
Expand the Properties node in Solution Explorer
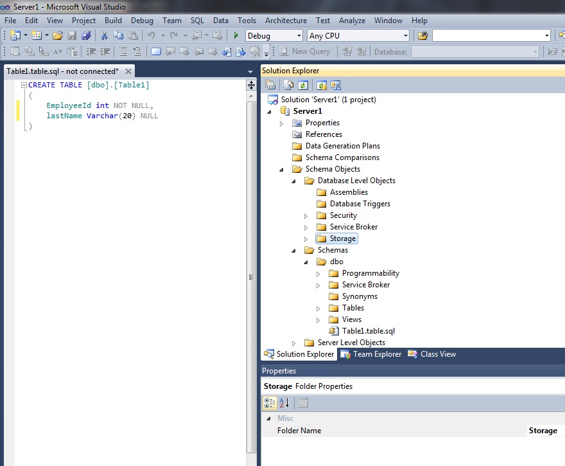coord(281,123)
